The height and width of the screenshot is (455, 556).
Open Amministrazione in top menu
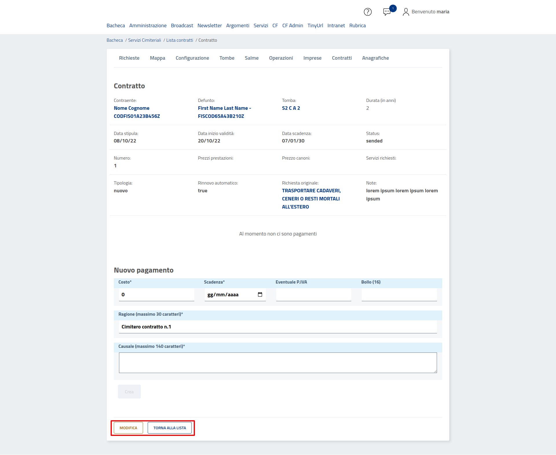[148, 25]
